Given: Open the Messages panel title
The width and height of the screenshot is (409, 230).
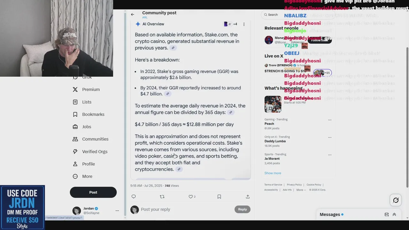Looking at the screenshot, I should pyautogui.click(x=330, y=214).
